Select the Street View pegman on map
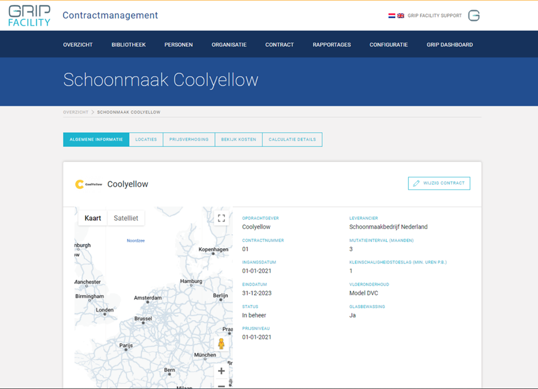 221,343
